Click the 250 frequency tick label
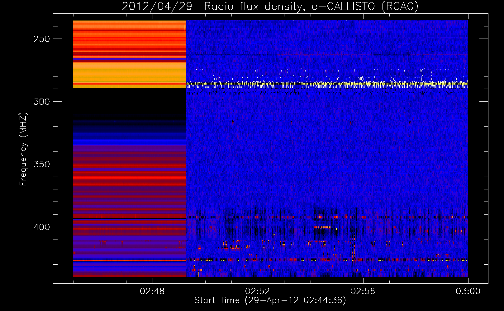The image size is (504, 311). (42, 39)
